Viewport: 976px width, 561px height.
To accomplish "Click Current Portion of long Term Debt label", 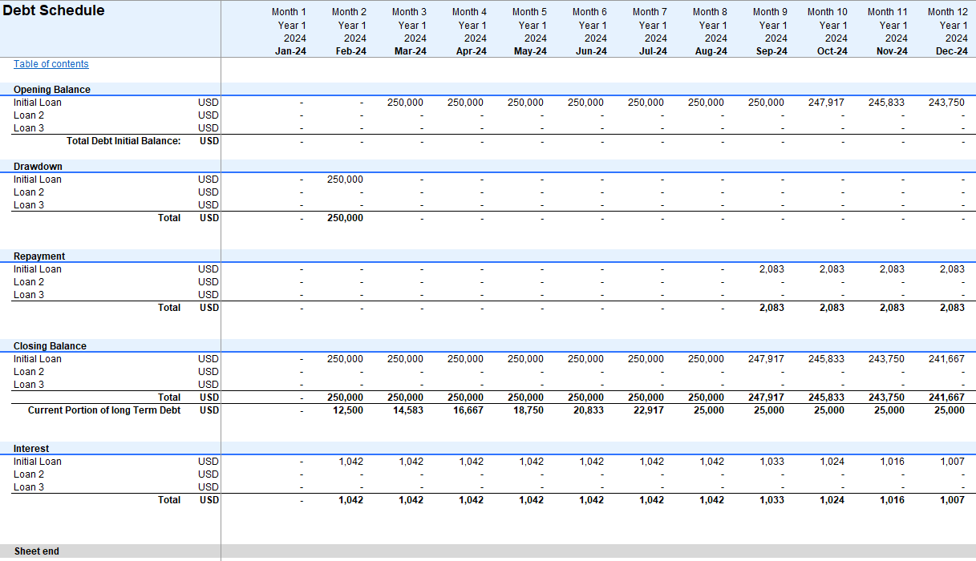I will click(104, 410).
